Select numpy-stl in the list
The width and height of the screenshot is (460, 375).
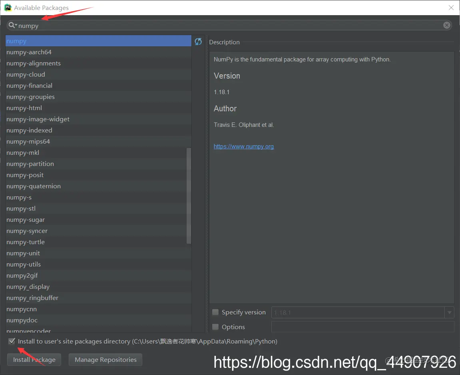click(x=98, y=208)
